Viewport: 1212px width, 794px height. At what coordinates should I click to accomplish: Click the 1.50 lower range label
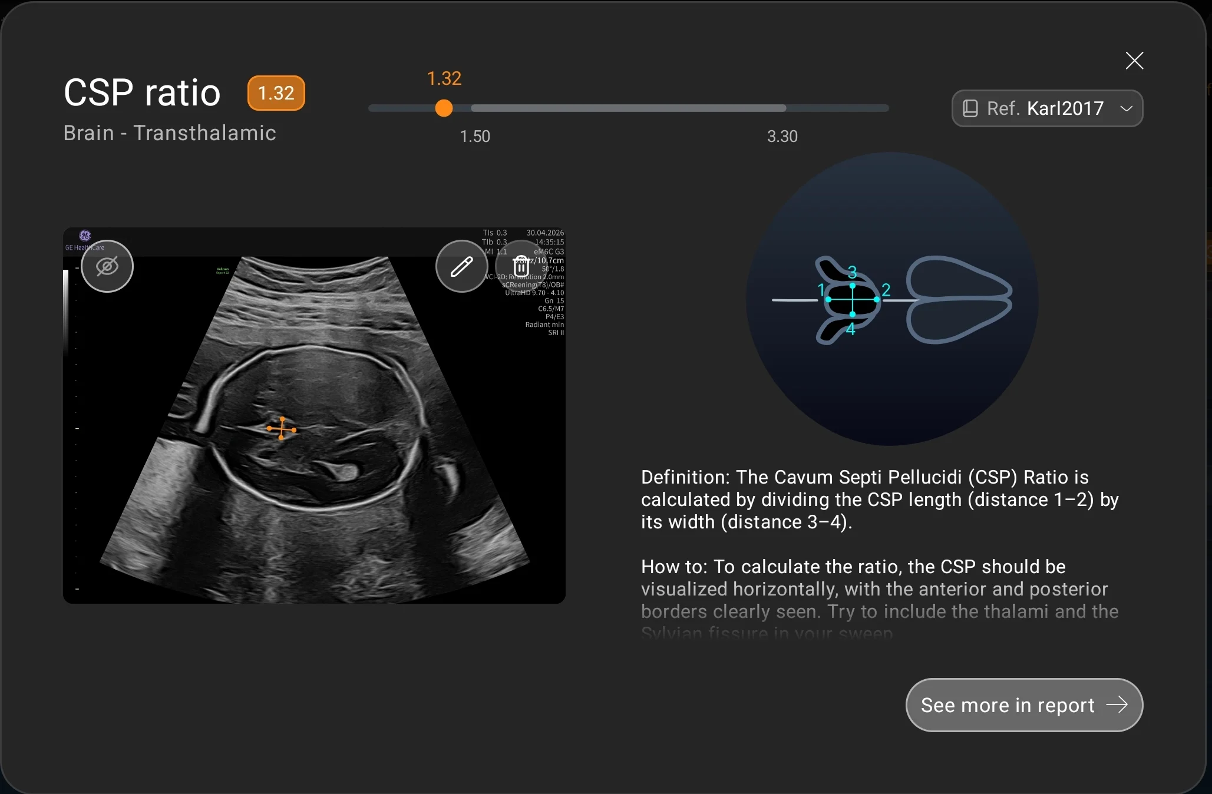(475, 137)
